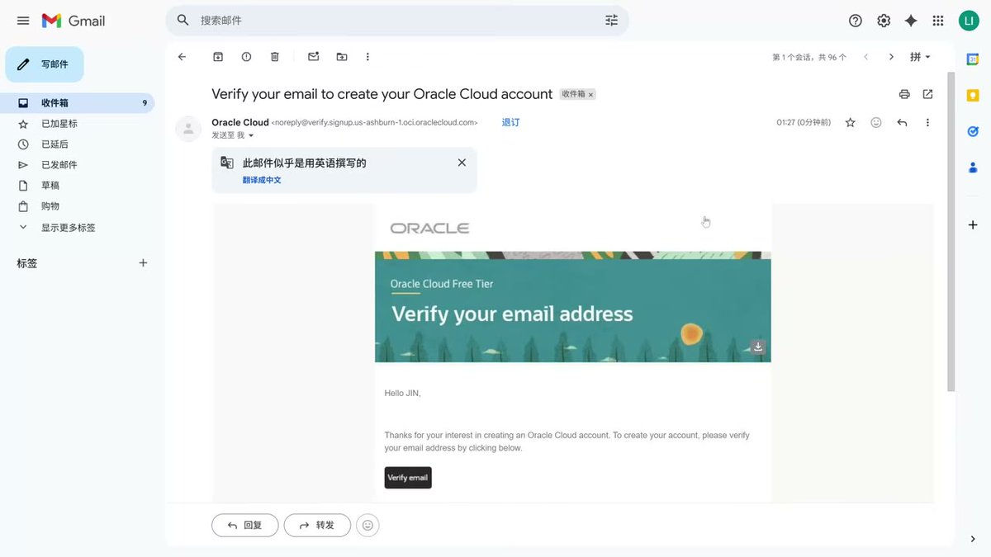Open the main menu hamburger icon

tap(23, 21)
